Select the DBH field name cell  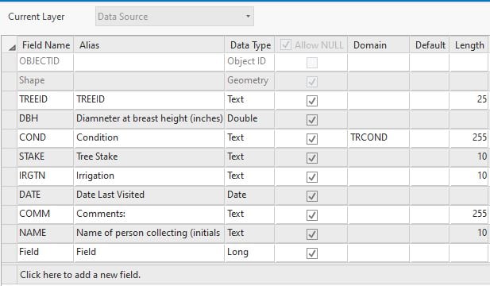click(x=45, y=119)
